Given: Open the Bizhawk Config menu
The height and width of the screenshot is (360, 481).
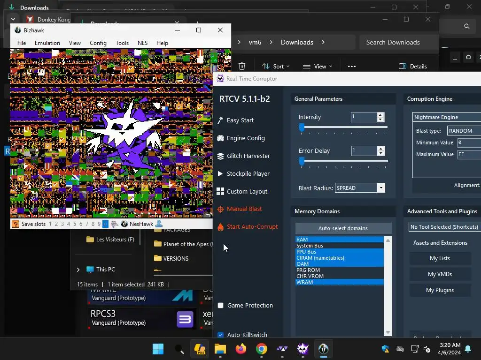Looking at the screenshot, I should (98, 43).
